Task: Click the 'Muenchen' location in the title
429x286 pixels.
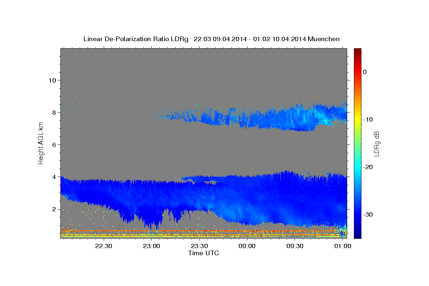Action: [324, 39]
